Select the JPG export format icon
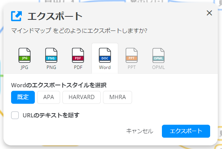This screenshot has width=222, height=149. point(24,55)
